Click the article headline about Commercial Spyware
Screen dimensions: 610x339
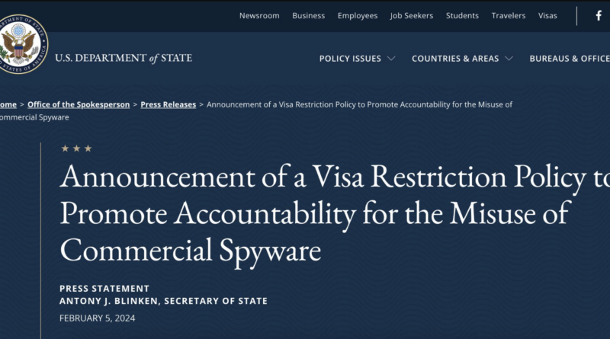coord(335,214)
